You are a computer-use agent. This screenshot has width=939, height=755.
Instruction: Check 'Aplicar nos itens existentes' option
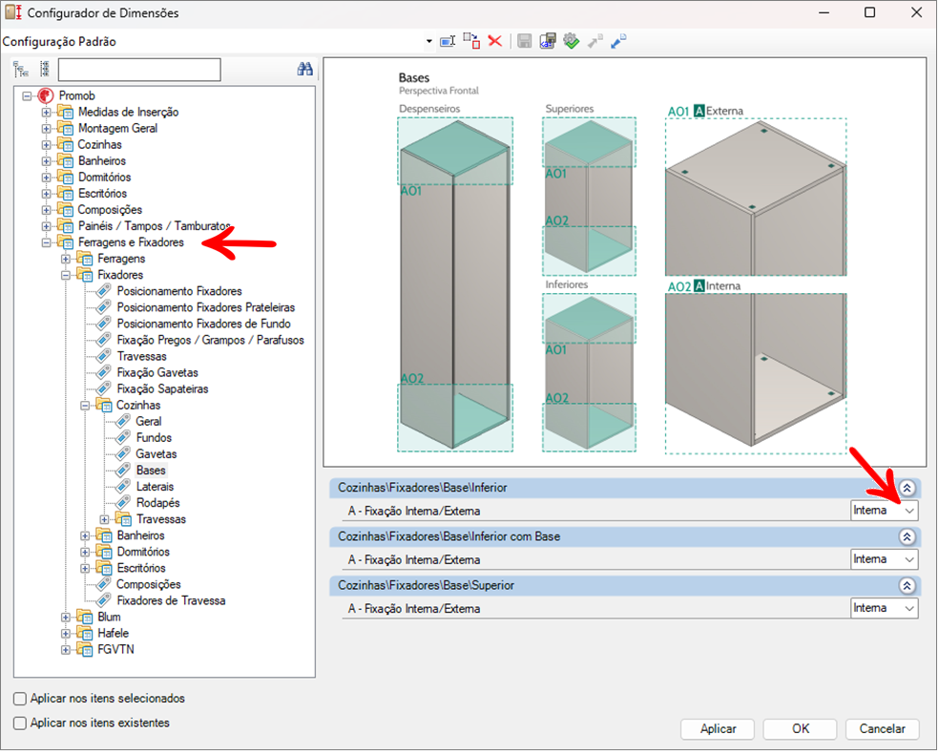[20, 724]
